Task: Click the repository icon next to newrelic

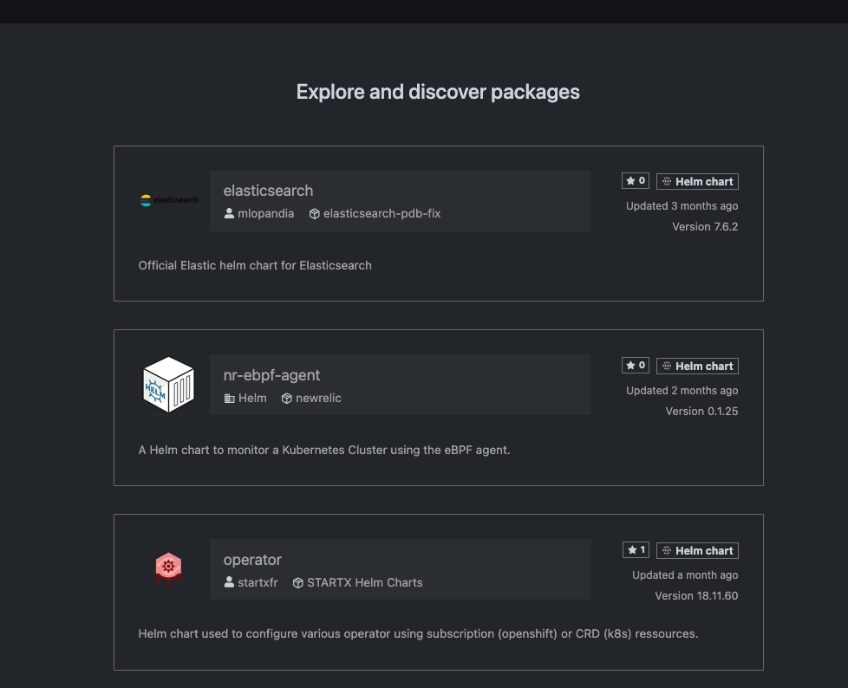Action: coord(286,398)
